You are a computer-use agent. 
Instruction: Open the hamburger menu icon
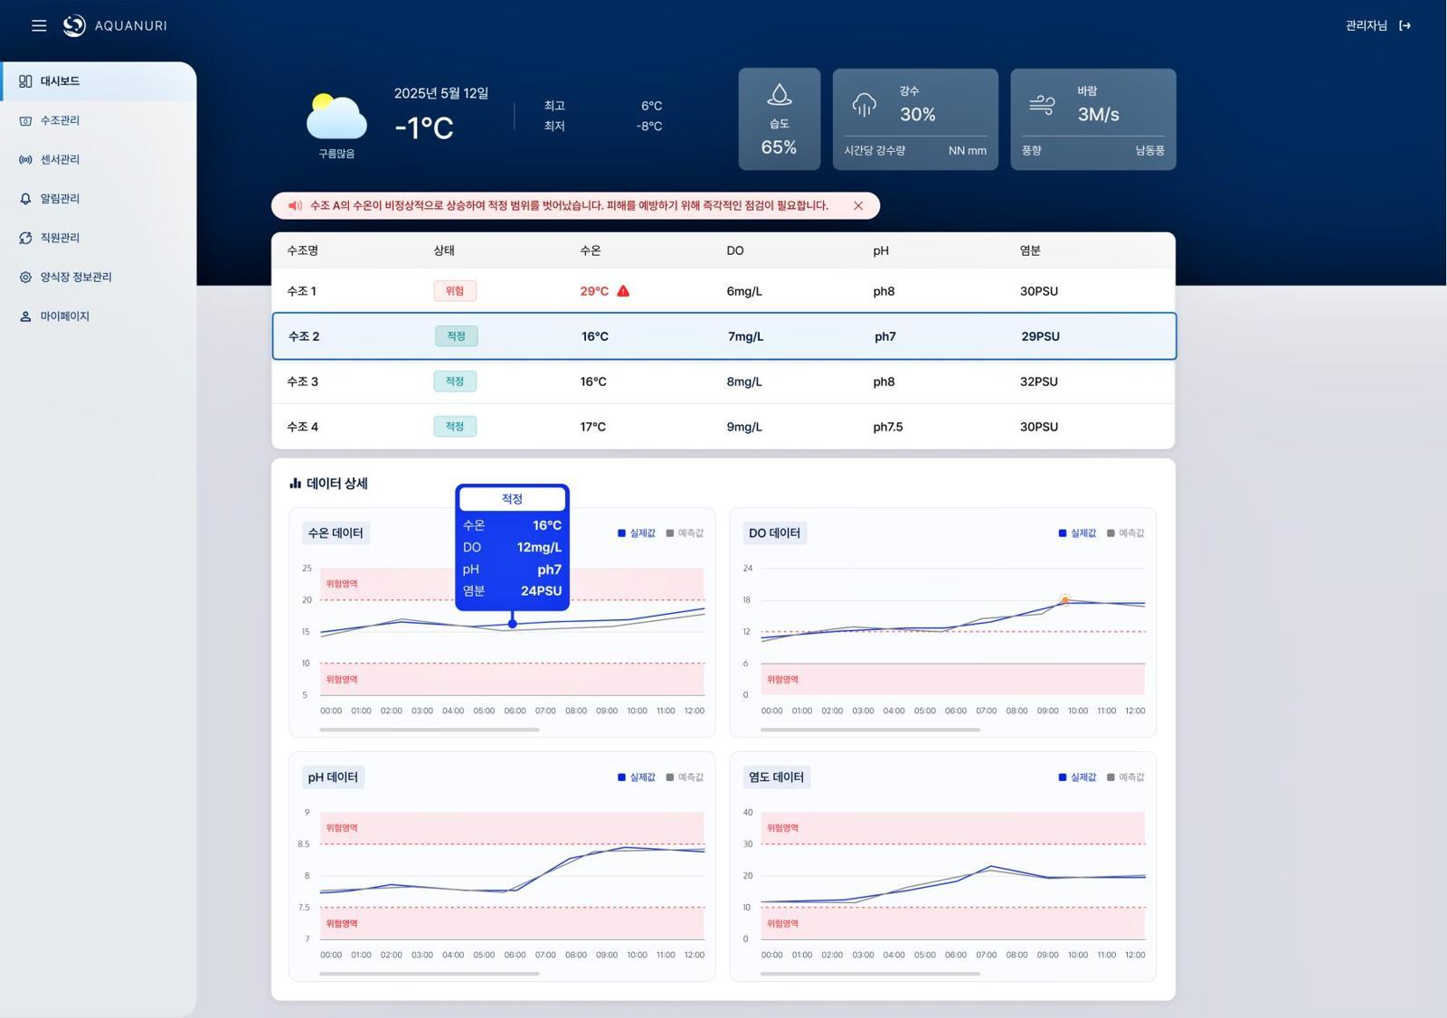[39, 25]
